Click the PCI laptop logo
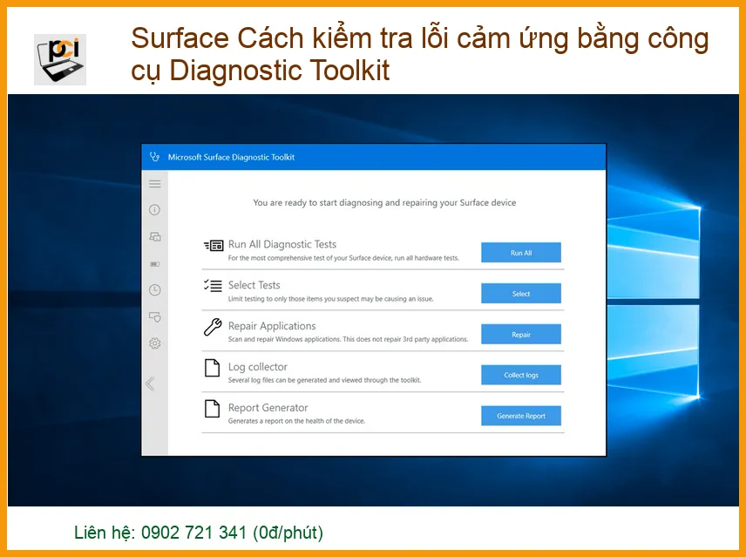This screenshot has width=746, height=557. coord(60,59)
